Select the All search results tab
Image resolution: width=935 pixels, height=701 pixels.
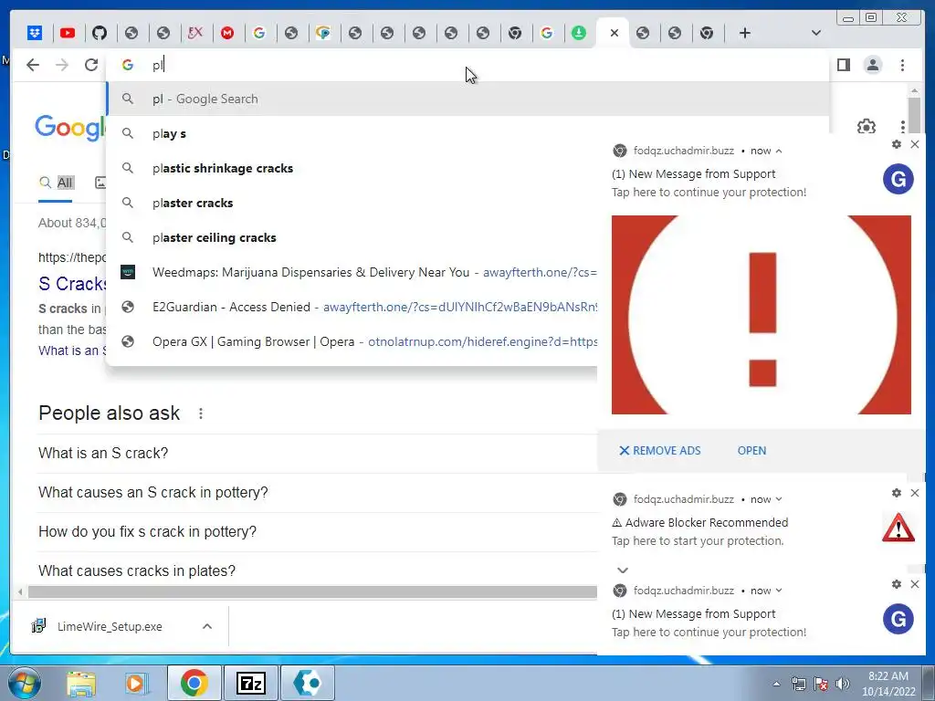(56, 183)
